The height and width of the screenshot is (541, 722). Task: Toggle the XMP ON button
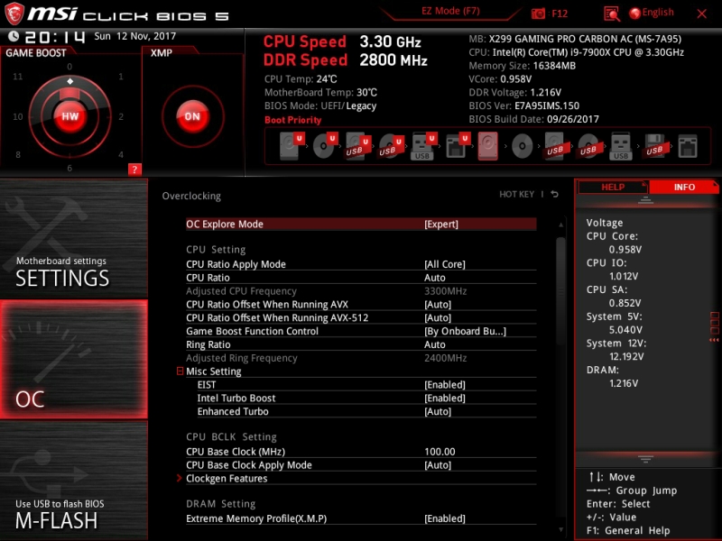coord(192,116)
